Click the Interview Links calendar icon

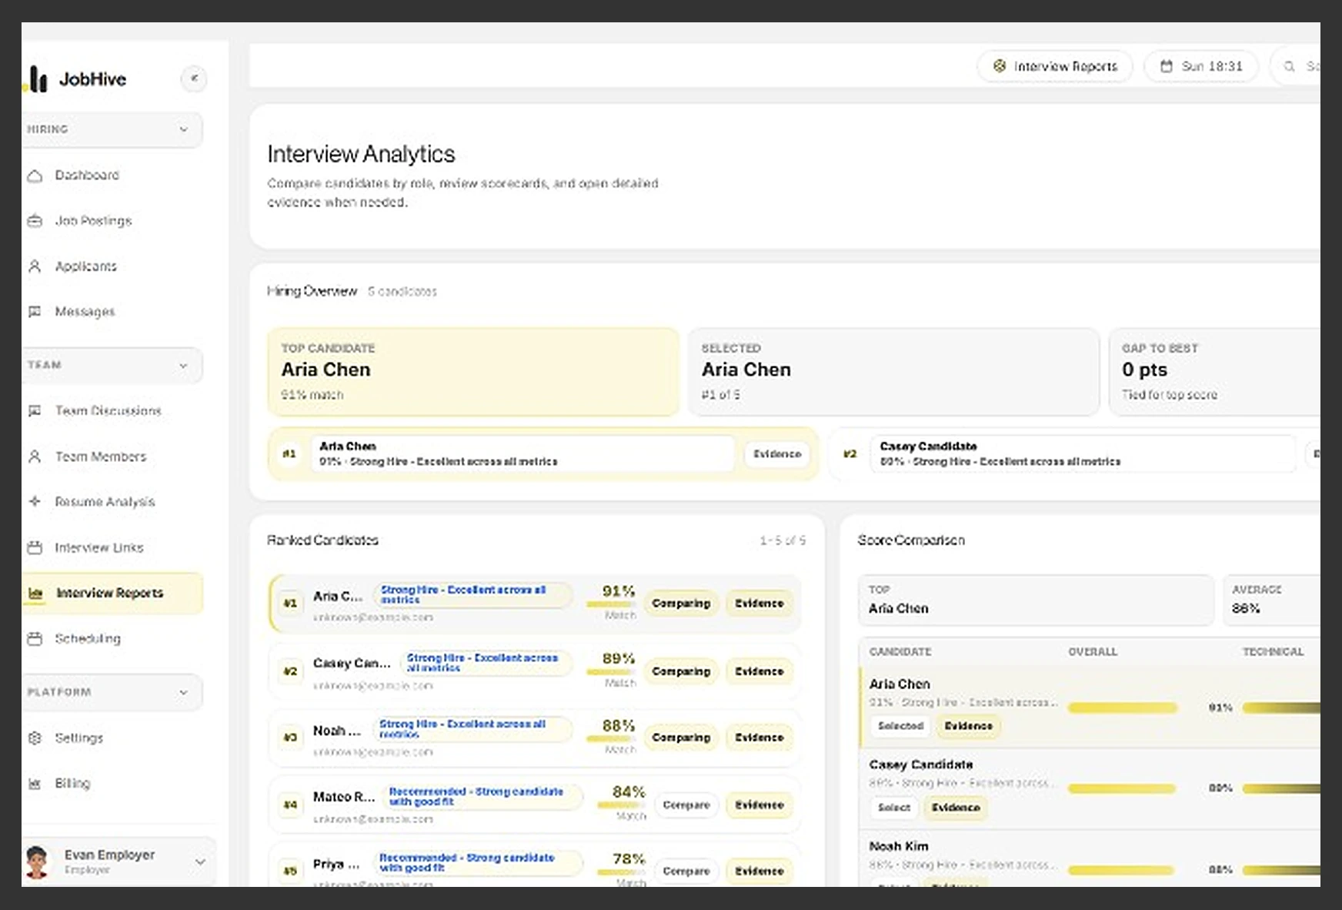(x=35, y=548)
